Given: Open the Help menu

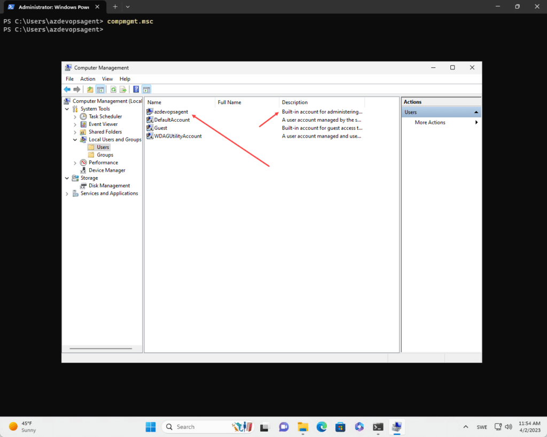Looking at the screenshot, I should [124, 79].
